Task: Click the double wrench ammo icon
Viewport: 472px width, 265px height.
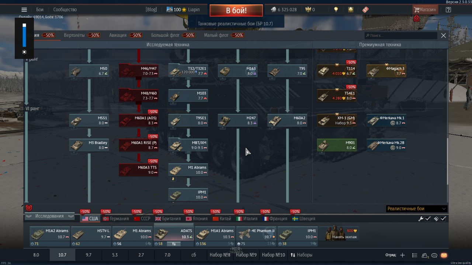Action: coord(436,219)
